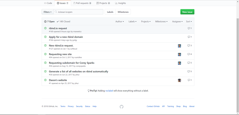Open comments of 'New rbind.io request.' issue
239x115 pixels.
pos(190,45)
